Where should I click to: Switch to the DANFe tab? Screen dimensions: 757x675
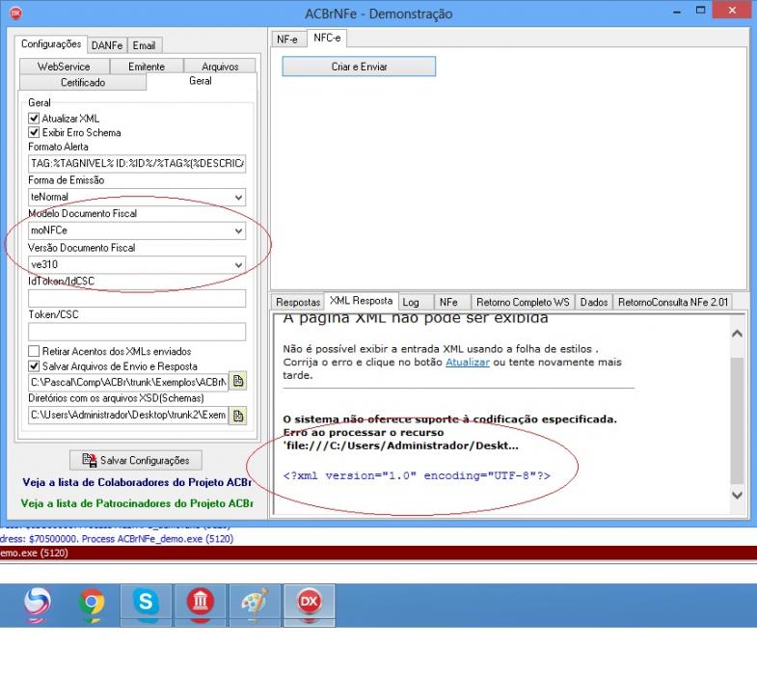coord(107,45)
